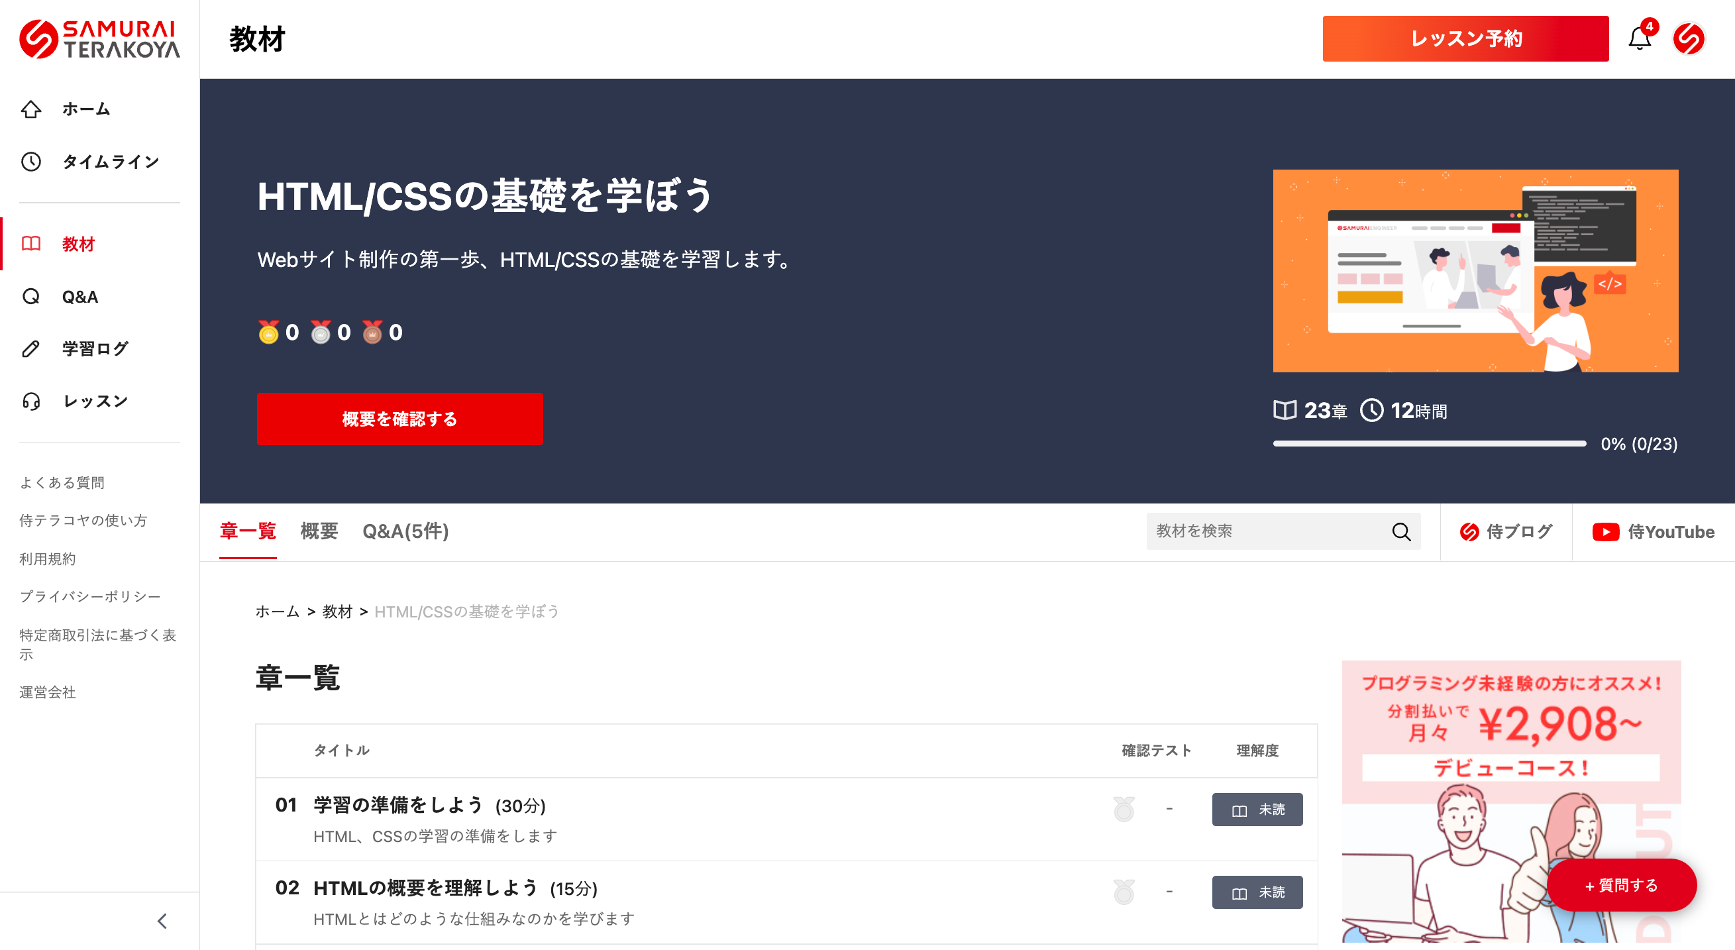Focus the 教材を検索 search field

coord(1266,531)
